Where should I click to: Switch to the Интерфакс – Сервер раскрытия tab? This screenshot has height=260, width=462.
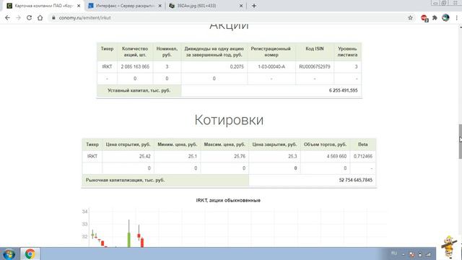point(125,6)
